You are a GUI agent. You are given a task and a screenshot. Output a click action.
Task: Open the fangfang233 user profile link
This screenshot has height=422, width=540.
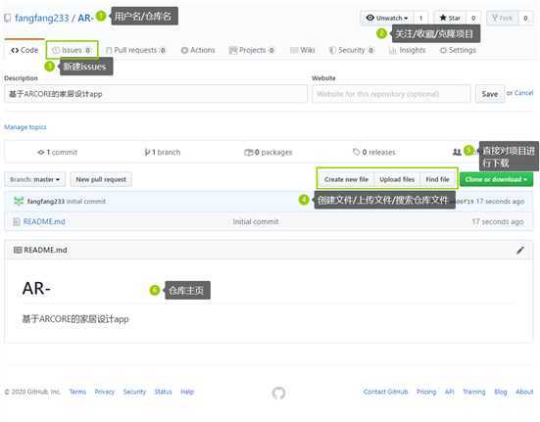(x=42, y=18)
